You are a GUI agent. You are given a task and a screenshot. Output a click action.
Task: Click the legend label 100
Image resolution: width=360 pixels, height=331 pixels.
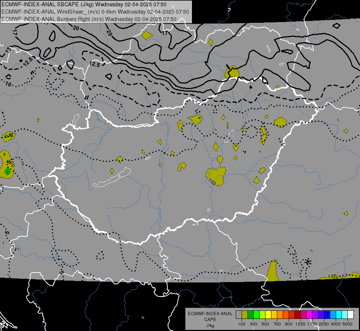coord(242,324)
